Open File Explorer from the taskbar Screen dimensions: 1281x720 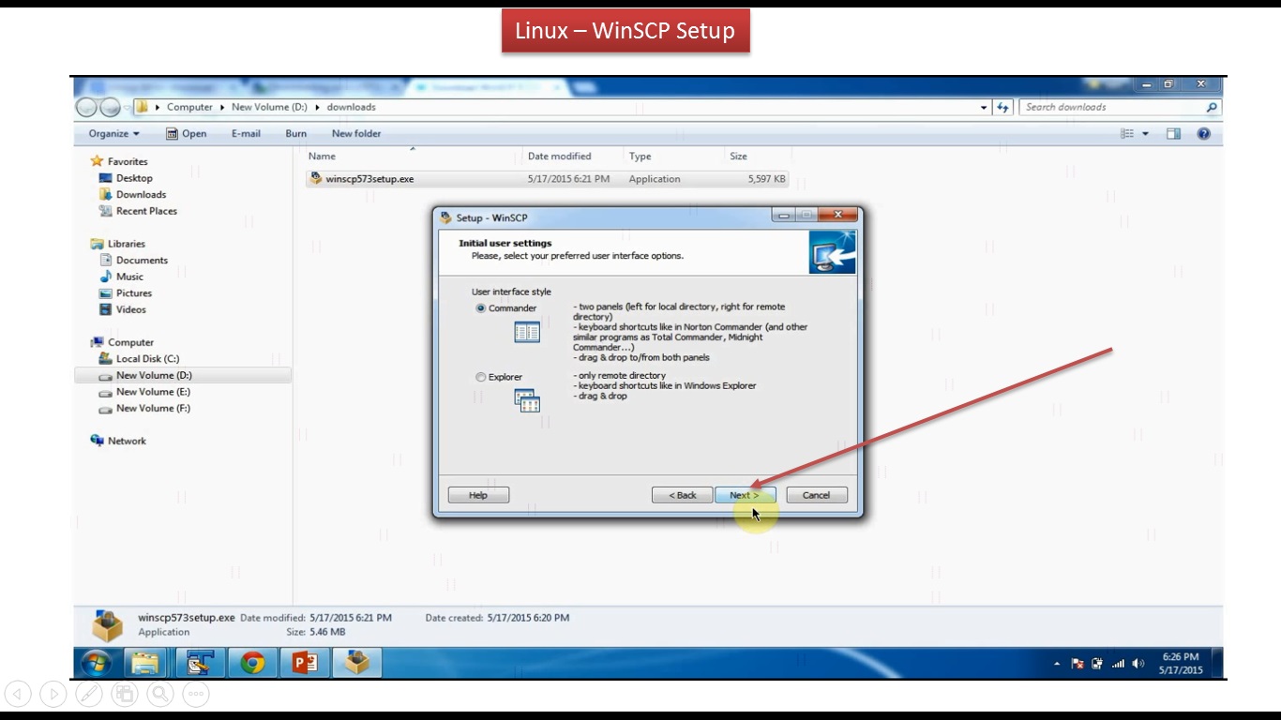145,664
